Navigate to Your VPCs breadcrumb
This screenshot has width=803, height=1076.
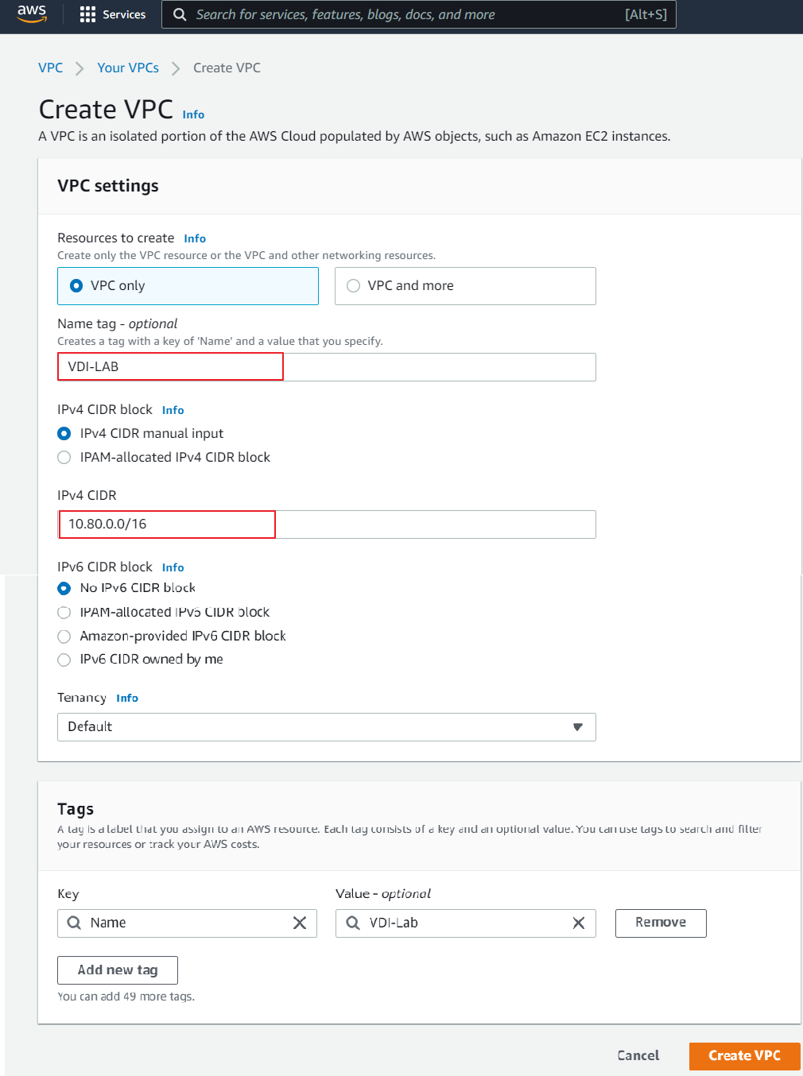click(x=128, y=68)
